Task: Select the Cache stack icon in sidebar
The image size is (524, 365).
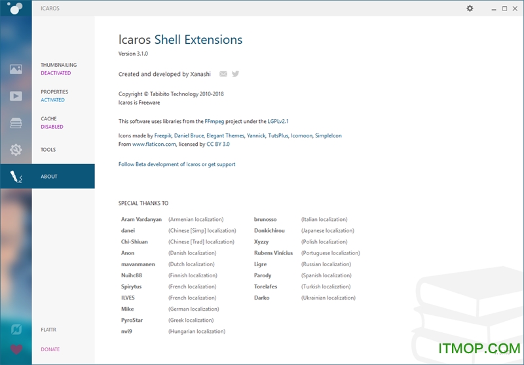Action: [x=16, y=123]
